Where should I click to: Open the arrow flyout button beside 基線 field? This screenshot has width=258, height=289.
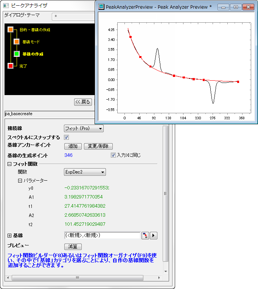[x=154, y=236]
